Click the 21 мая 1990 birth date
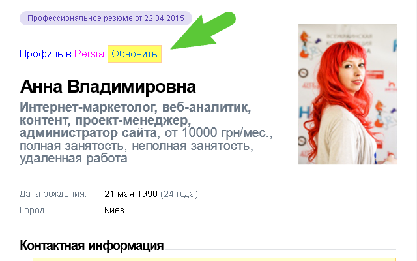 (x=131, y=194)
